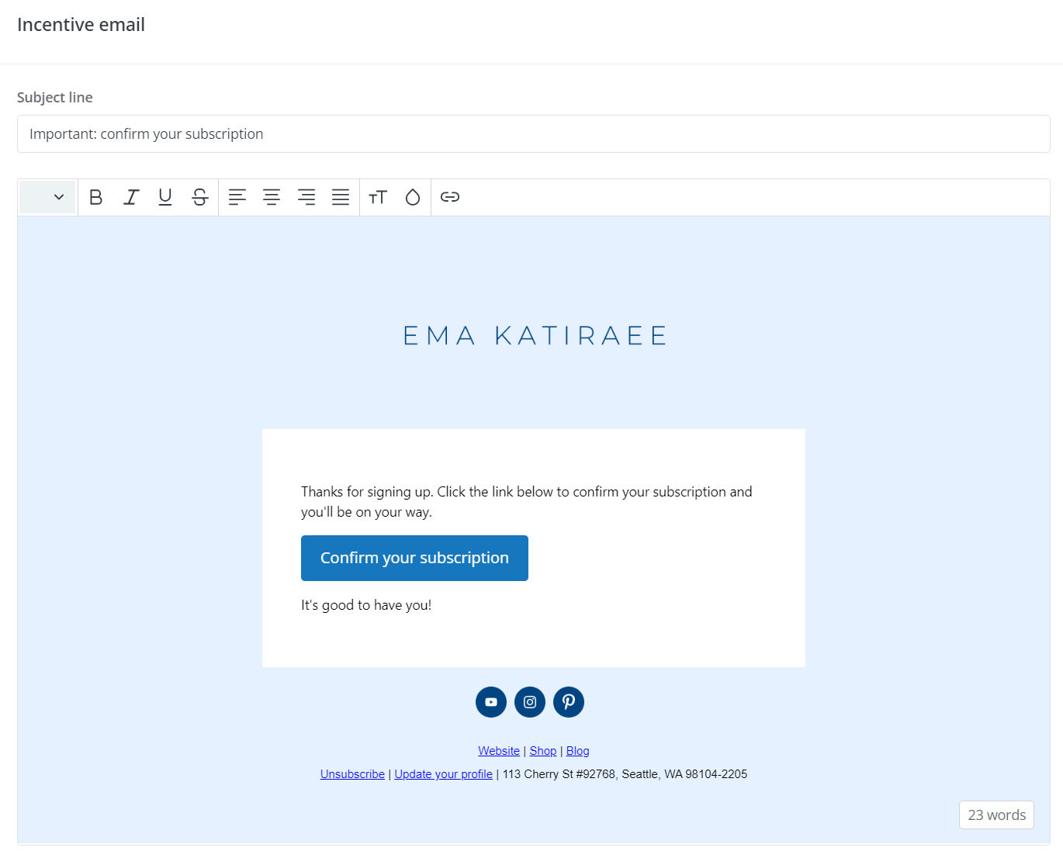Click inside the Subject line field
This screenshot has height=858, width=1063.
[x=533, y=133]
